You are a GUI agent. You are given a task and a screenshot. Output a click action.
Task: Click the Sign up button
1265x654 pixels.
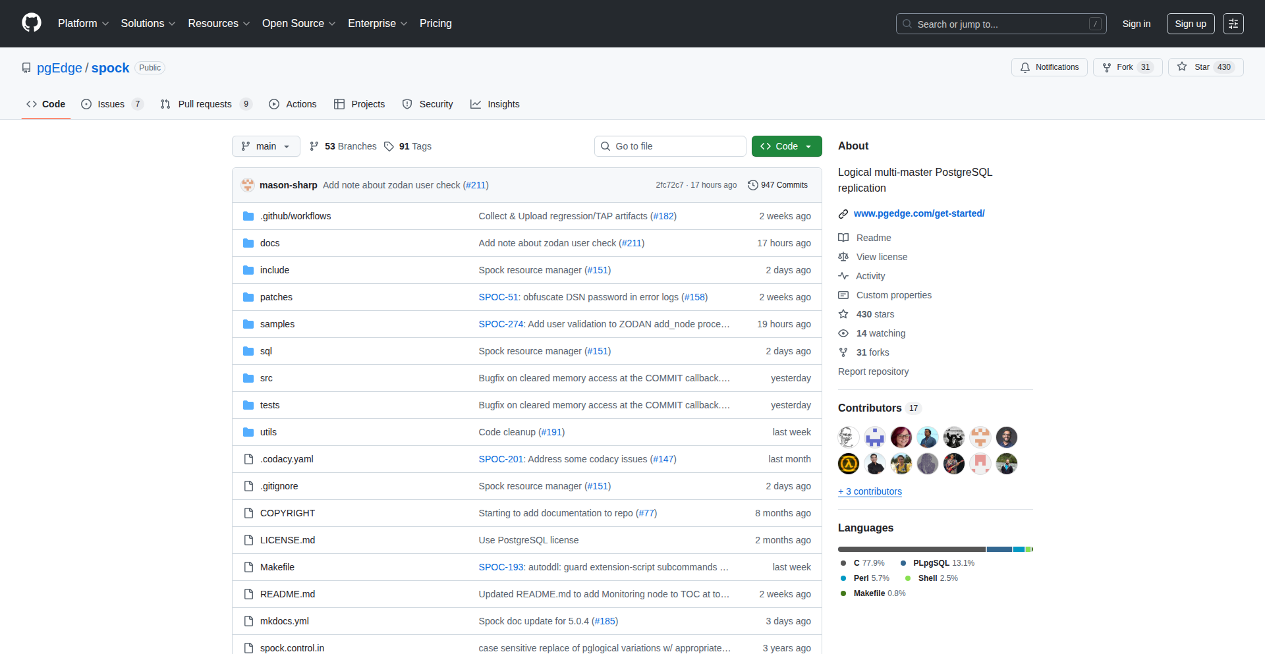coord(1191,24)
